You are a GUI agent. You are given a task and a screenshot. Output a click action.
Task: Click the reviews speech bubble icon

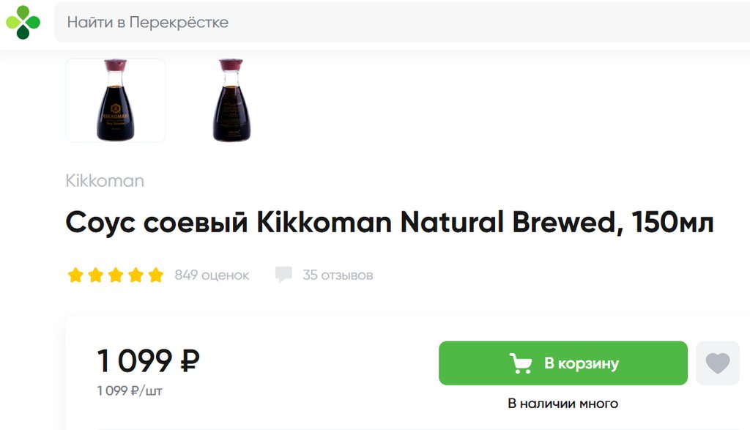click(x=283, y=275)
